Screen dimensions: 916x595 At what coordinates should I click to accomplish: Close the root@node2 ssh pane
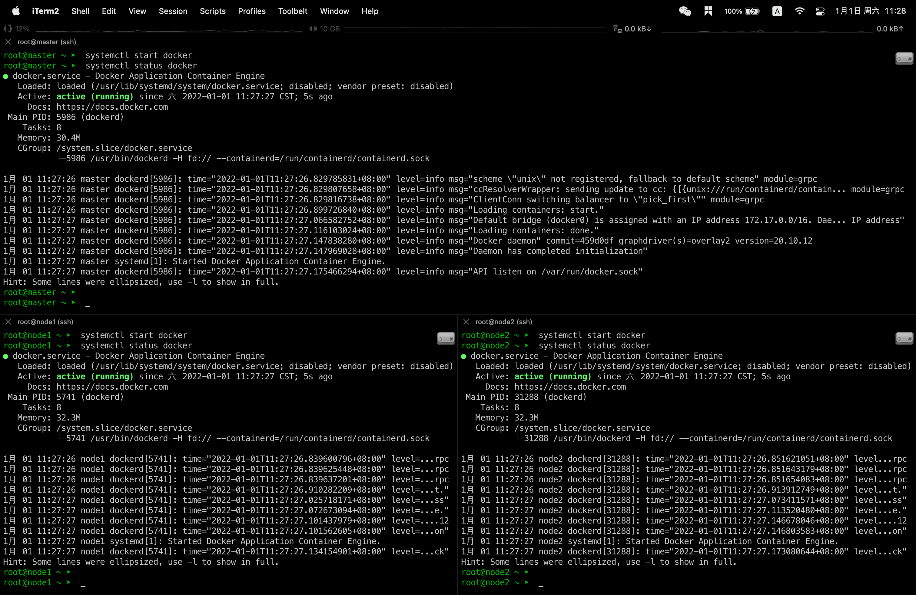pyautogui.click(x=466, y=321)
